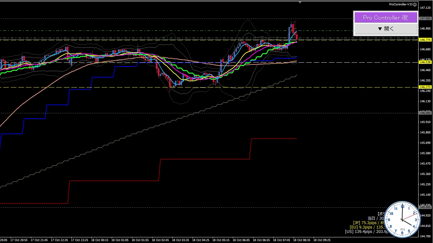Click the [JP] 75.3pips volatility text

(x=369, y=223)
